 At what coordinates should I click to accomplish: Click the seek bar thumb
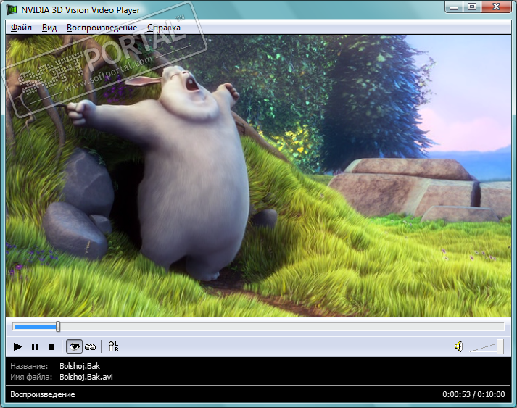(x=58, y=327)
